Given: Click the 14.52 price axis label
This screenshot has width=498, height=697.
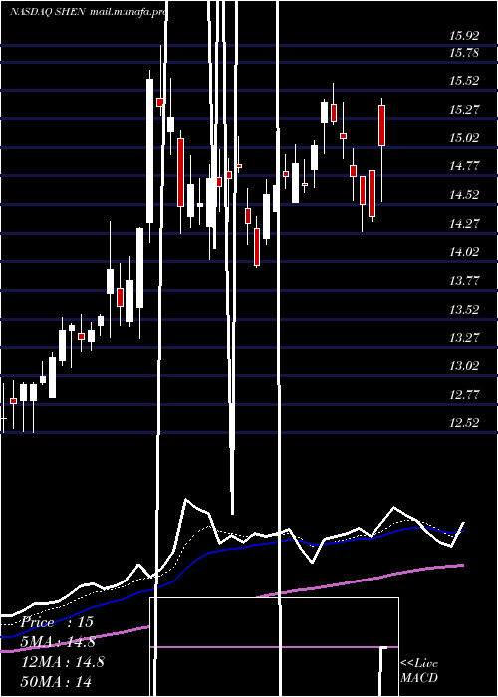Looking at the screenshot, I should click(464, 195).
